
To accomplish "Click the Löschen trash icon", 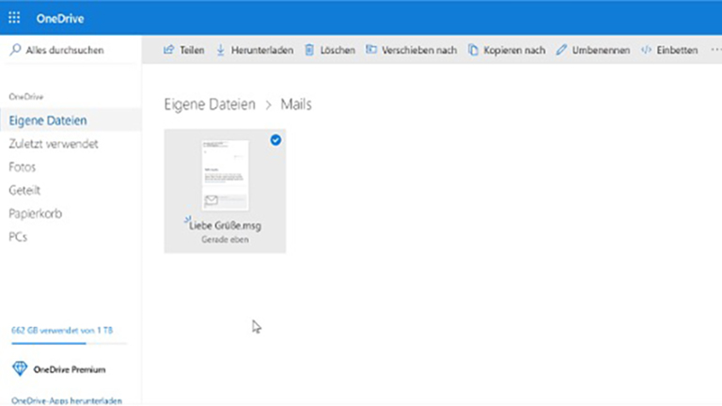I will [308, 50].
